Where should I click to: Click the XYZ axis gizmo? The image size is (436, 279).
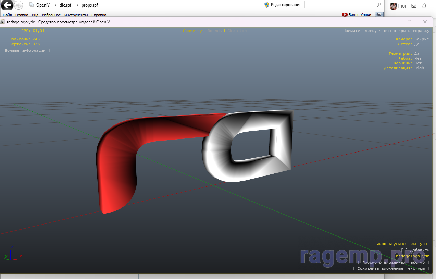tap(13, 253)
